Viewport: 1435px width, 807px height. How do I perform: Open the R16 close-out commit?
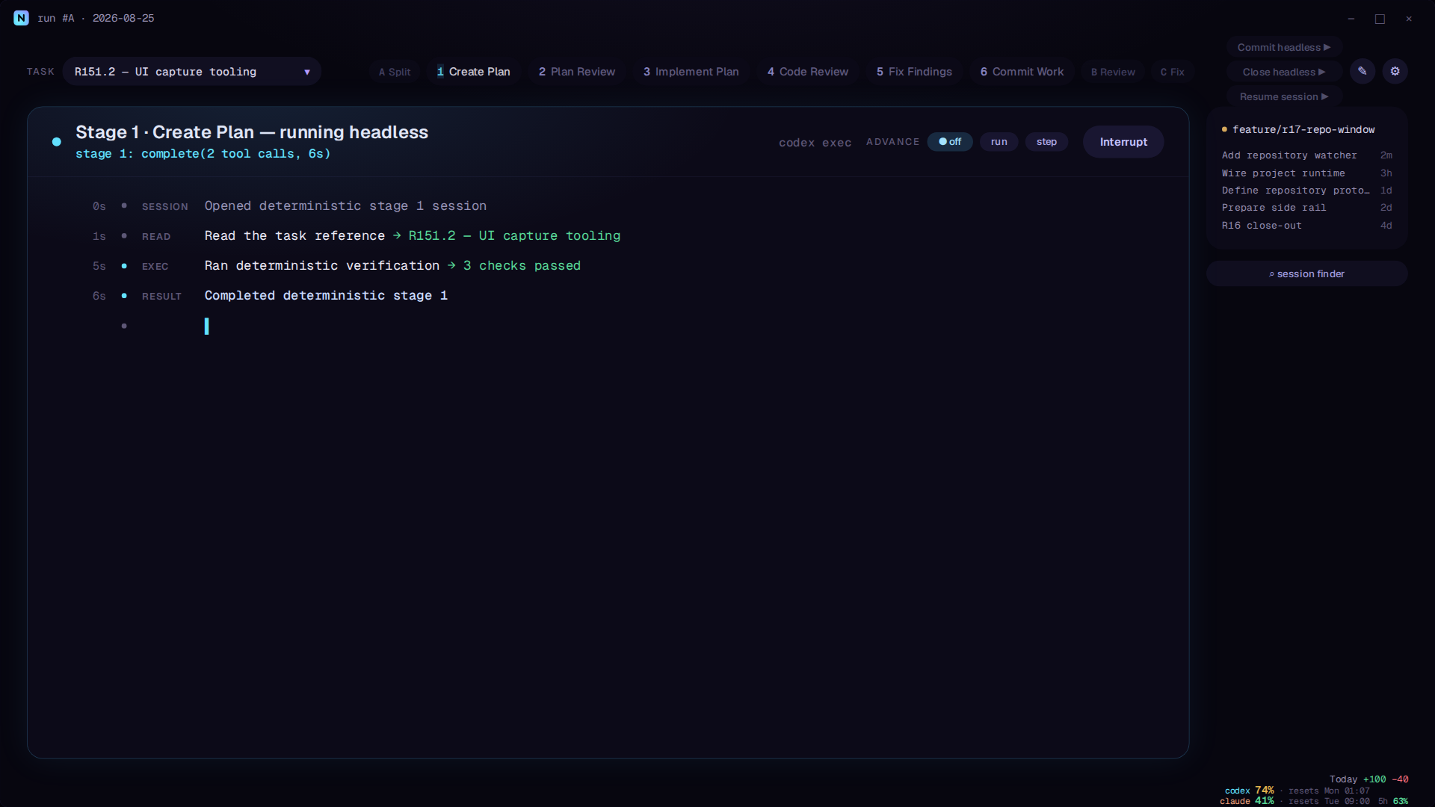click(x=1306, y=226)
